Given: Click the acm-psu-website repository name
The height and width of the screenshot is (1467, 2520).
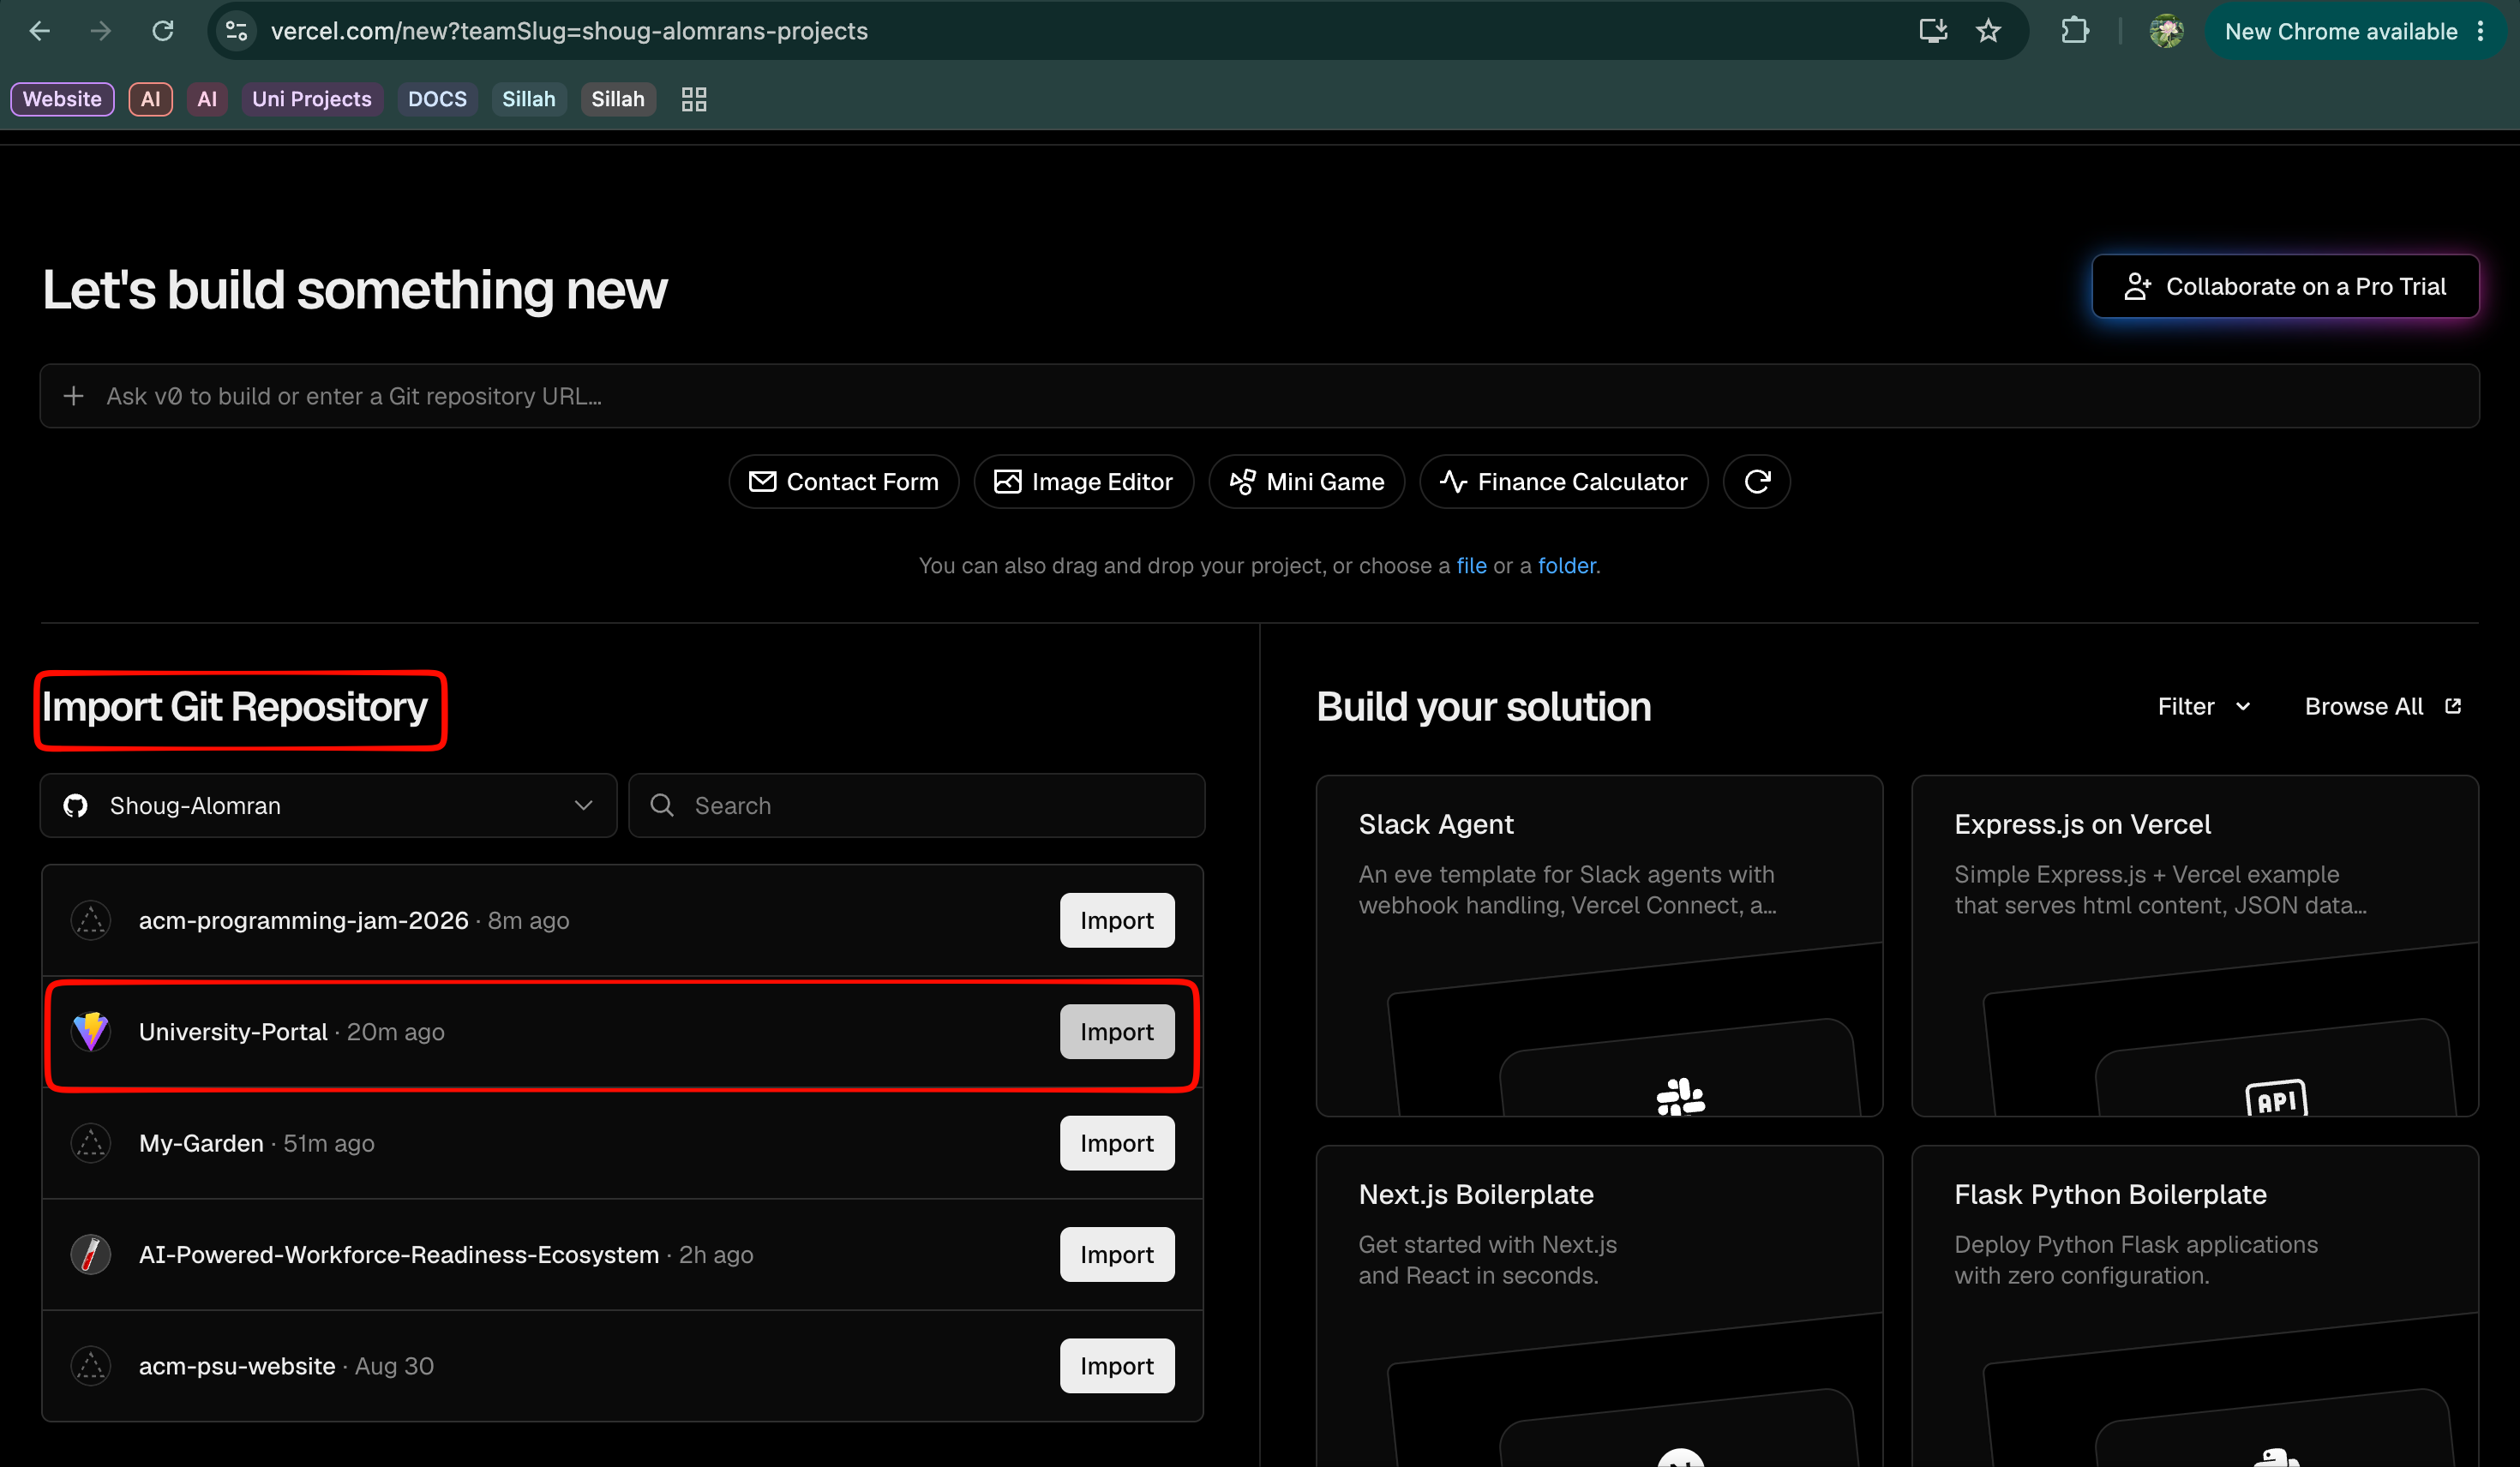Looking at the screenshot, I should 237,1366.
